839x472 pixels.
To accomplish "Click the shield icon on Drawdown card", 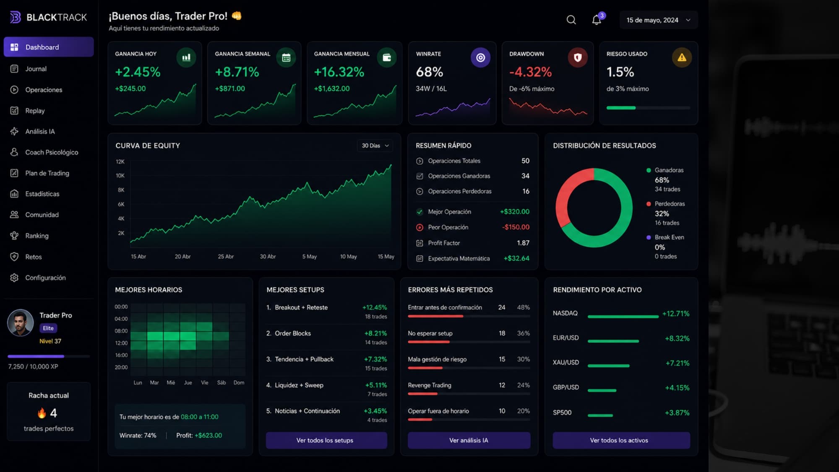I will click(x=578, y=57).
